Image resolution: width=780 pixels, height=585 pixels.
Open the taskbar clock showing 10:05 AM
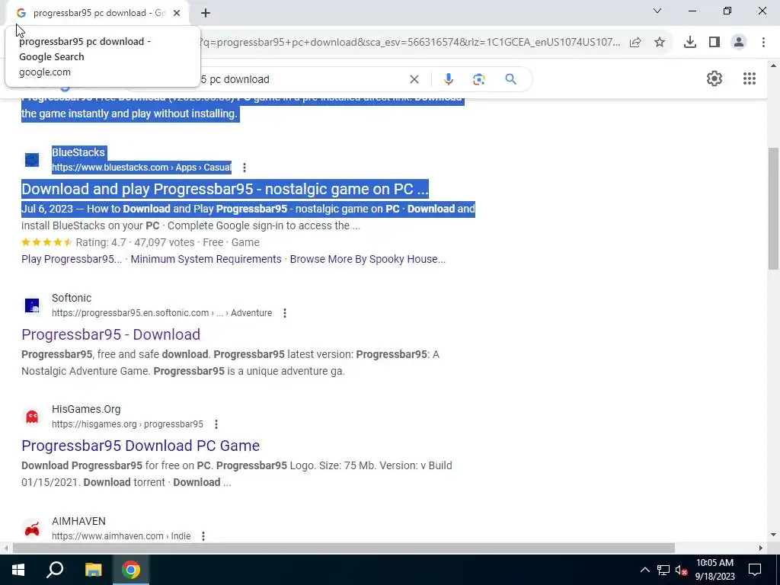(714, 570)
